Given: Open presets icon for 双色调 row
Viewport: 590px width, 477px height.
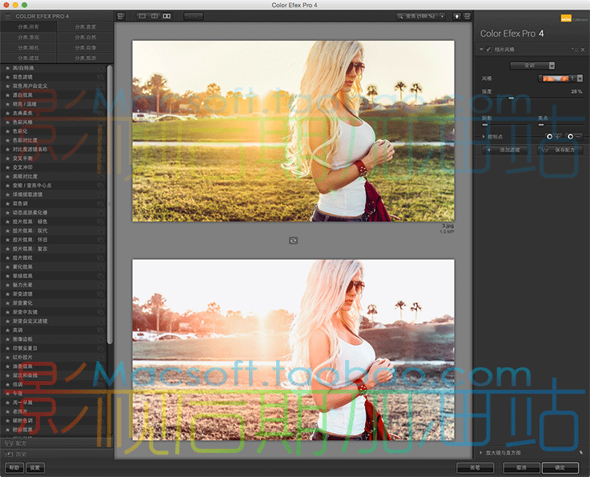Looking at the screenshot, I should (100, 203).
